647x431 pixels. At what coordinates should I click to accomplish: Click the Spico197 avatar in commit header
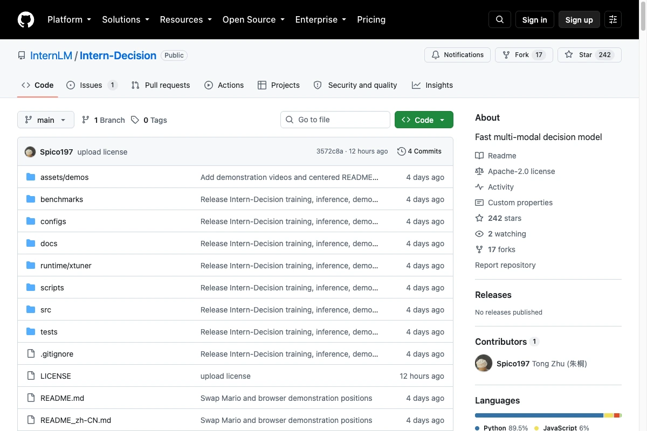pos(30,152)
